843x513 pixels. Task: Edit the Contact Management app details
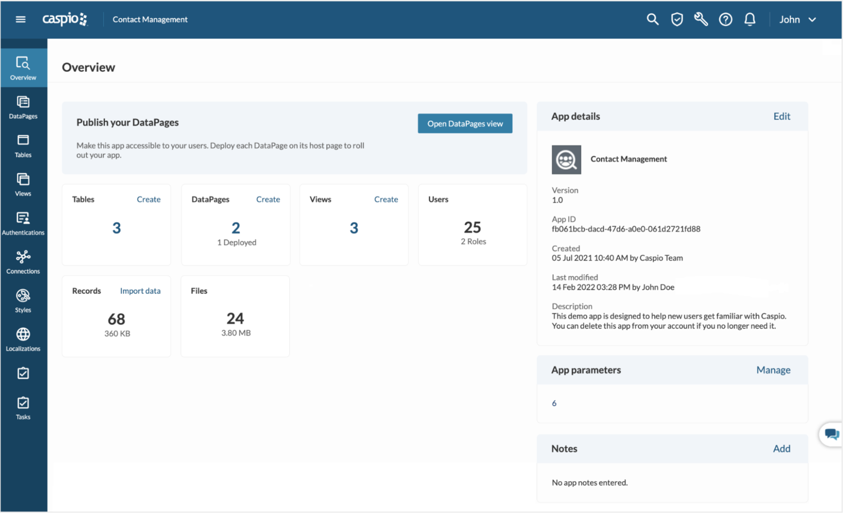[781, 116]
